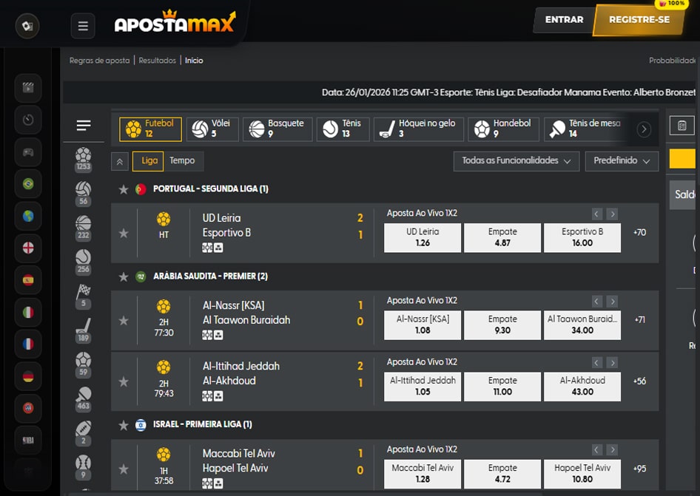Image resolution: width=700 pixels, height=496 pixels.
Task: Show more sports with the right arrow
Action: (x=644, y=129)
